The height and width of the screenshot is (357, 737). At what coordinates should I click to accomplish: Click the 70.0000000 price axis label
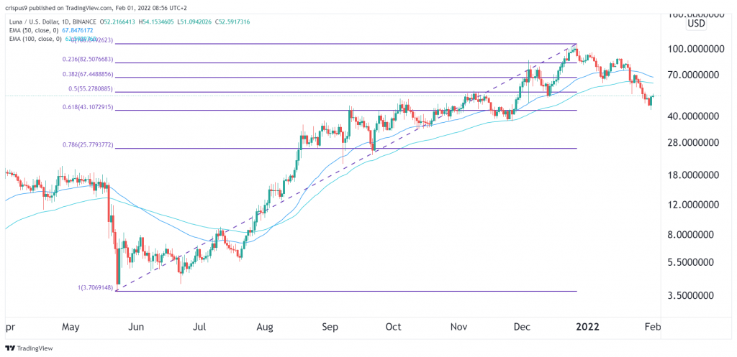coord(695,75)
